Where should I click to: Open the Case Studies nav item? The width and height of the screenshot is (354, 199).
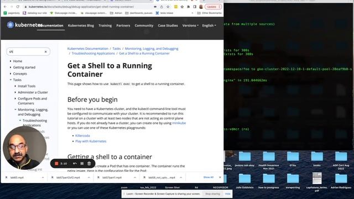[168, 25]
